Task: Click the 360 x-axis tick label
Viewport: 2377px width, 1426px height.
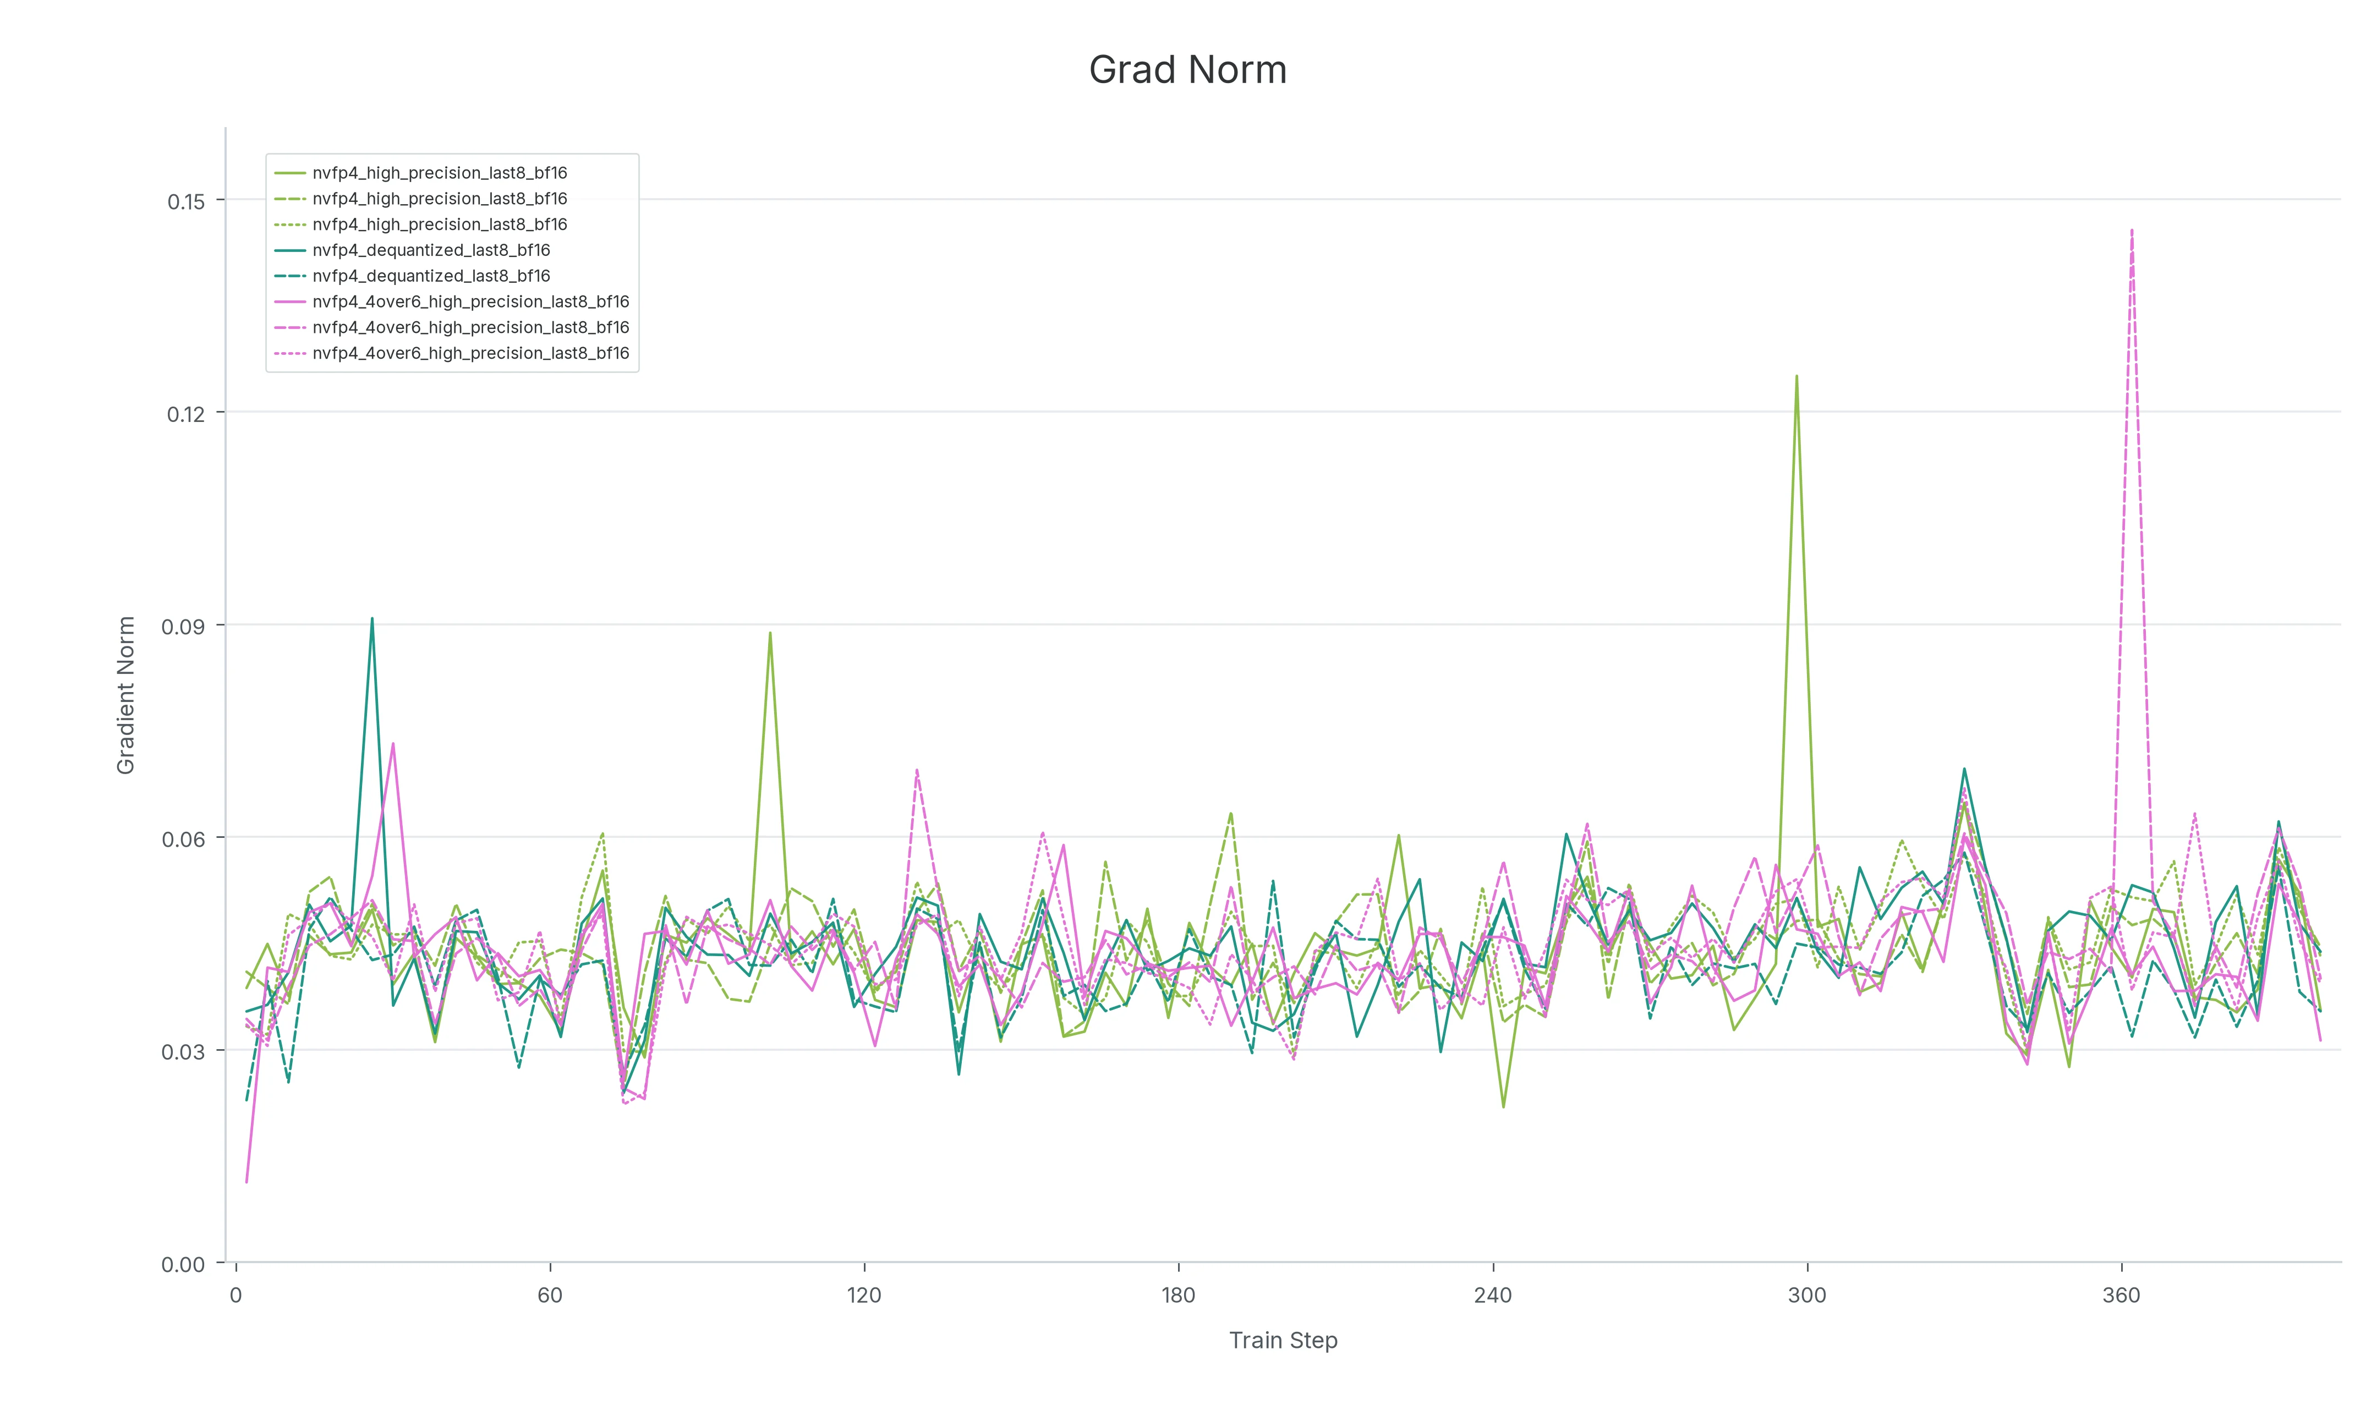Action: point(2122,1295)
